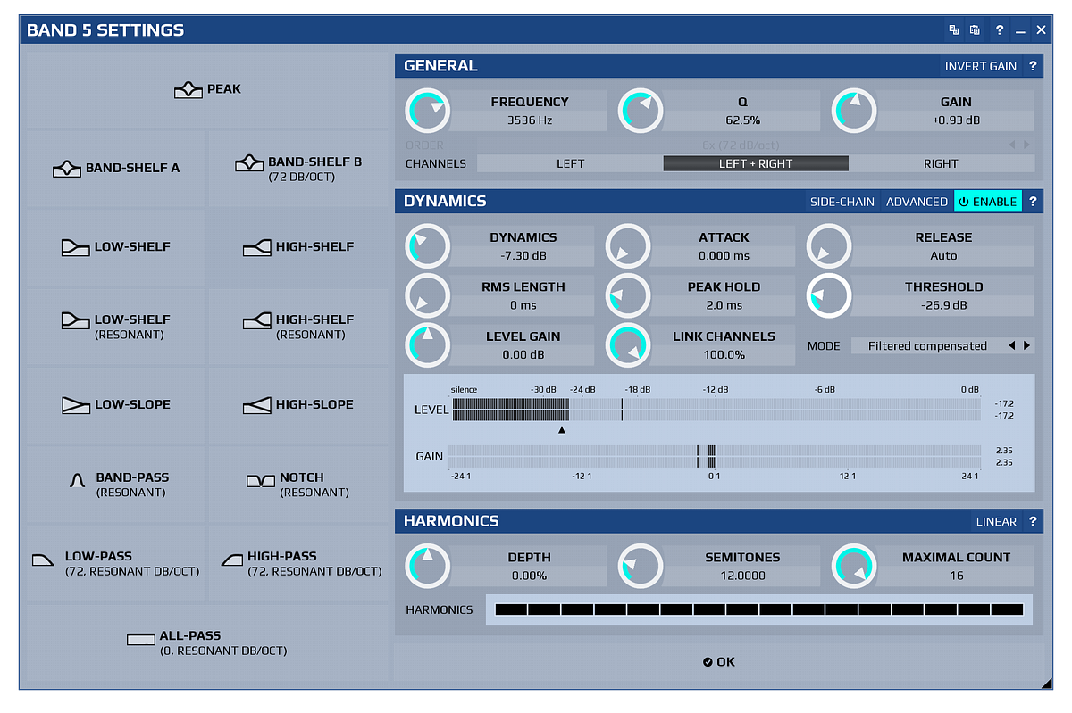Disable the Dynamics Enable toggle
This screenshot has height=713, width=1072.
click(987, 201)
